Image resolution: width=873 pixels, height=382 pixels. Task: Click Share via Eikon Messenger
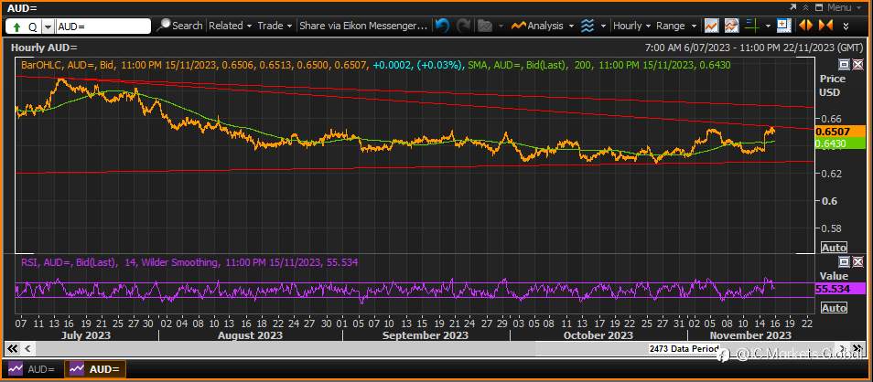click(363, 26)
